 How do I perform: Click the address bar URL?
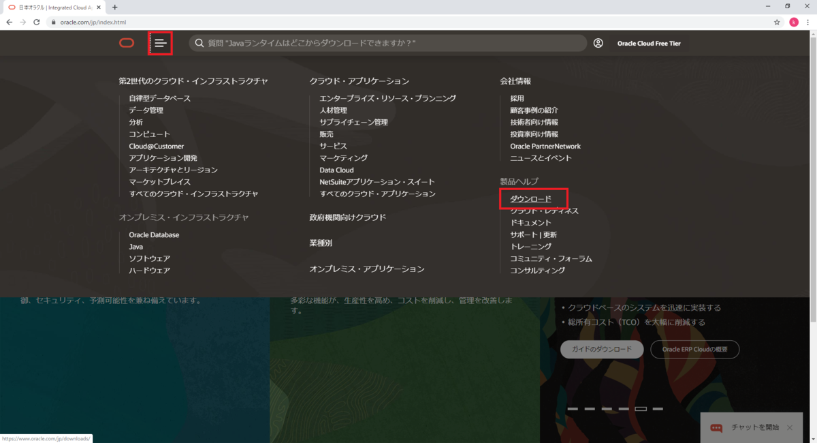[93, 22]
